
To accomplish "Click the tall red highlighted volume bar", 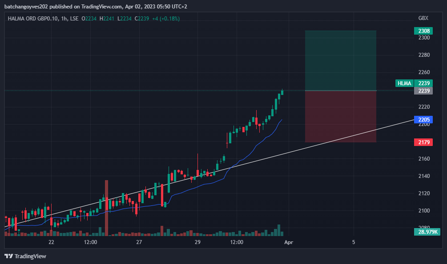I will (107, 208).
